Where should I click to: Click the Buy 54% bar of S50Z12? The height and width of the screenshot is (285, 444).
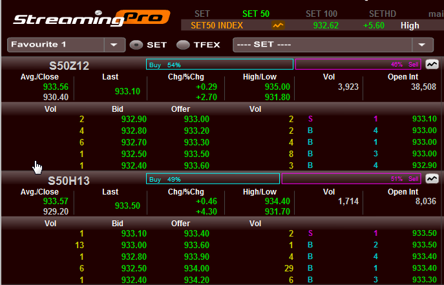tap(220, 65)
